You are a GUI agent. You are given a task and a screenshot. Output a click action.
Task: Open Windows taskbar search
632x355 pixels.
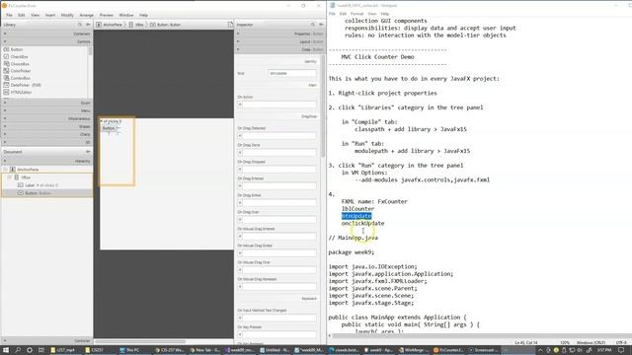(18, 350)
